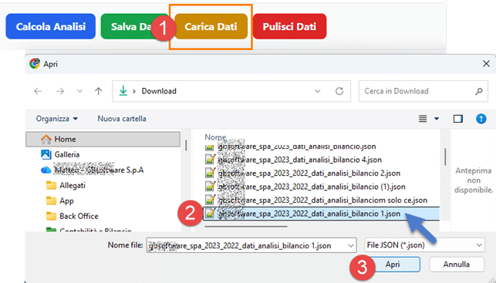The height and width of the screenshot is (283, 496).
Task: Refresh the Download folder listing
Action: 339,91
